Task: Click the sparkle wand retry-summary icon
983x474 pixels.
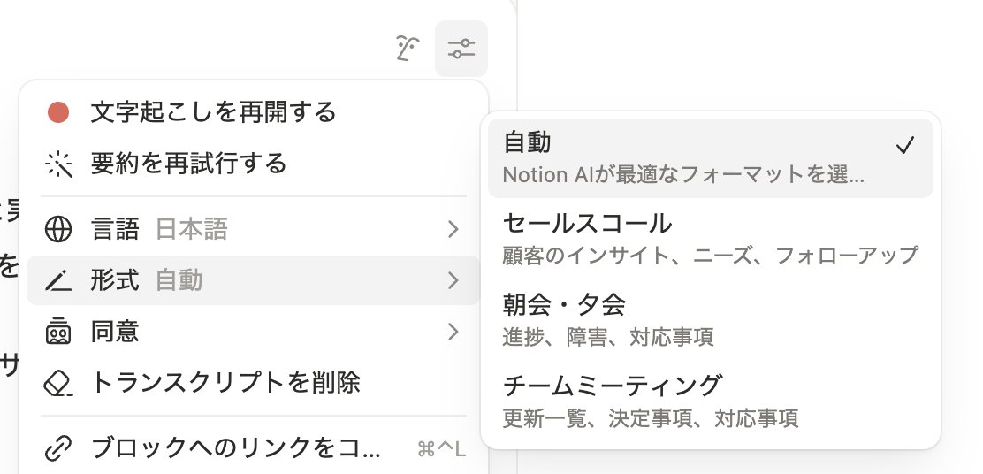Action: click(x=58, y=164)
